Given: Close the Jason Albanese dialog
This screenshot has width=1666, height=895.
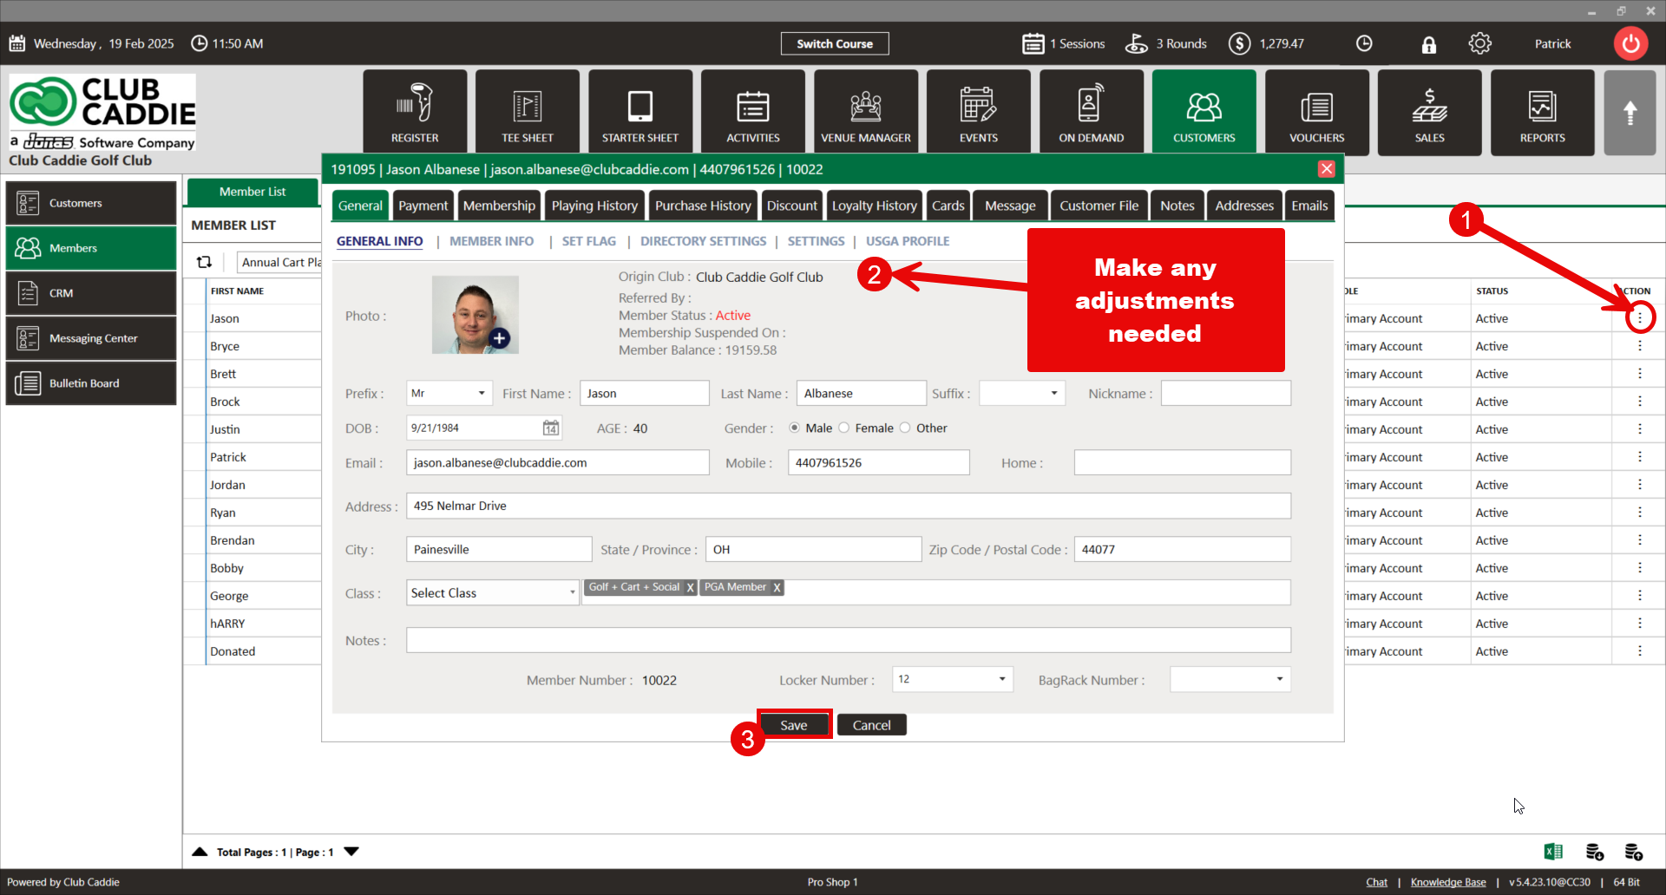Looking at the screenshot, I should tap(1327, 169).
